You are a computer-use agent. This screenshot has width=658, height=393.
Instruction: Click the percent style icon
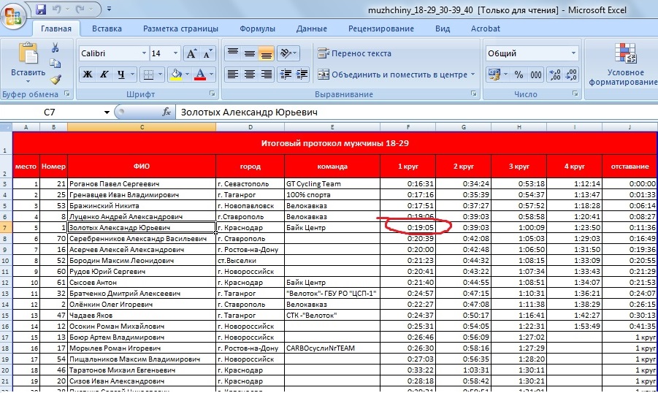pos(519,75)
